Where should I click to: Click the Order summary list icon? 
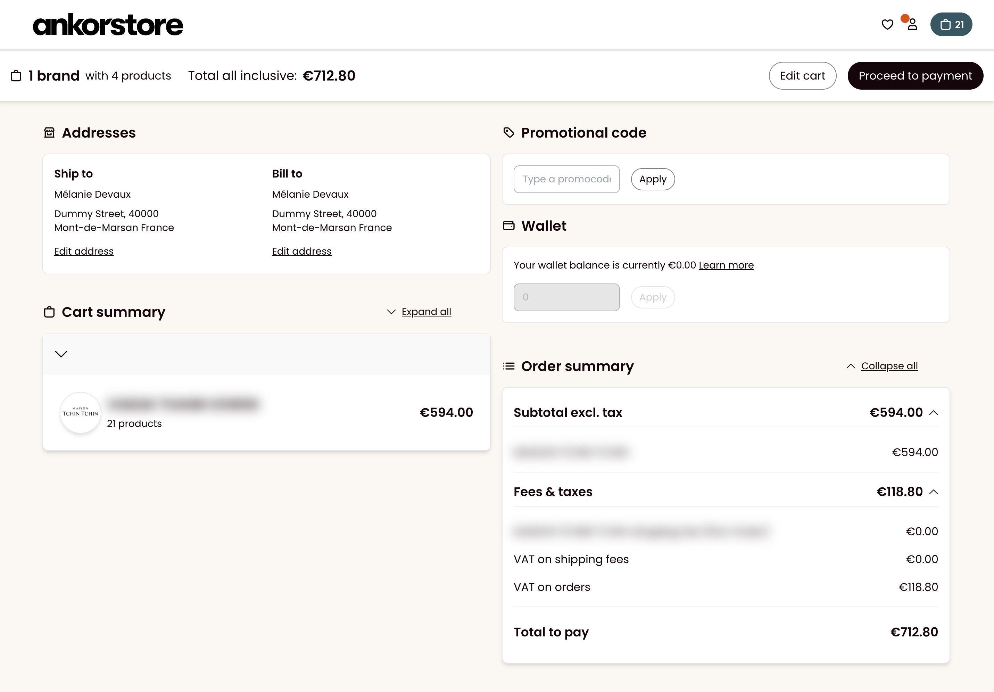point(509,366)
